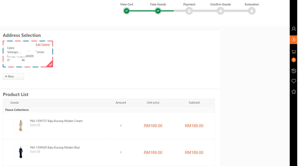Click the orange cart count badge

click(294, 60)
